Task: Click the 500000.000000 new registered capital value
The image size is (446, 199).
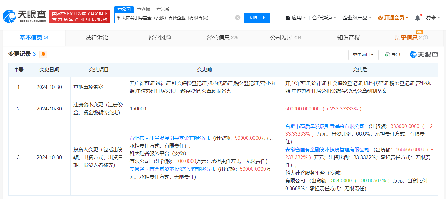Action: click(302, 109)
